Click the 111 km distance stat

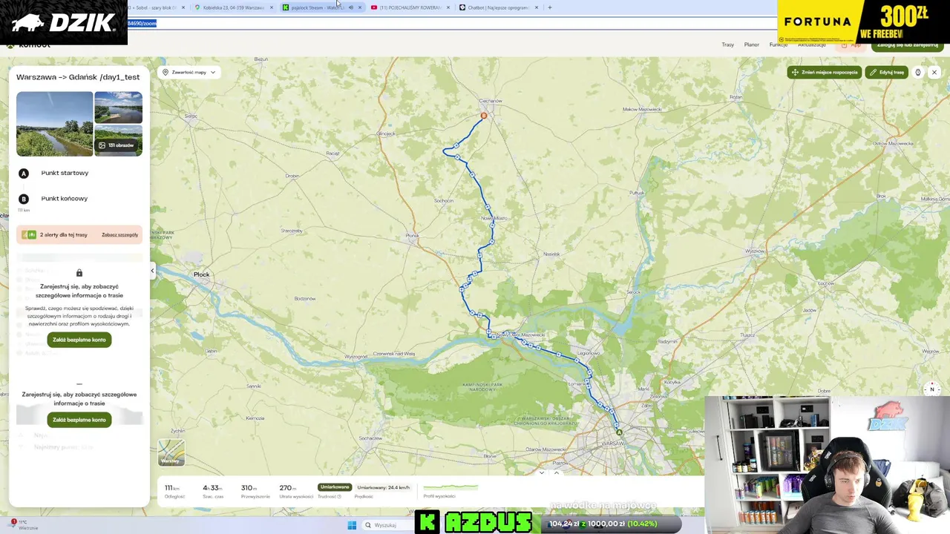[x=174, y=491]
